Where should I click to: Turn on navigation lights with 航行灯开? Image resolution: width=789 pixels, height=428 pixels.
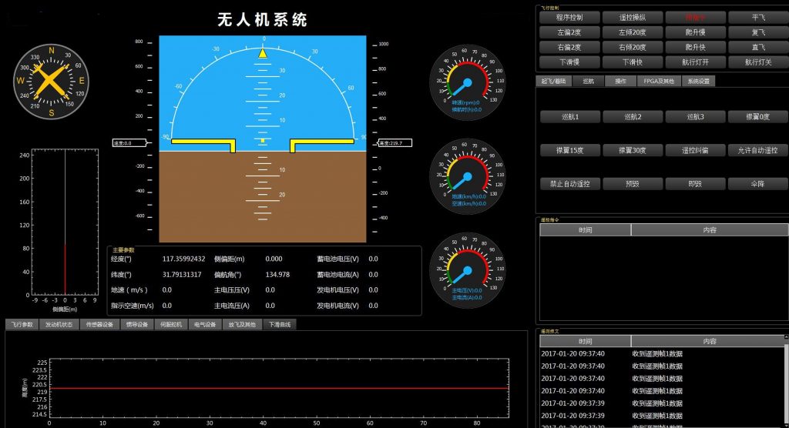[694, 62]
